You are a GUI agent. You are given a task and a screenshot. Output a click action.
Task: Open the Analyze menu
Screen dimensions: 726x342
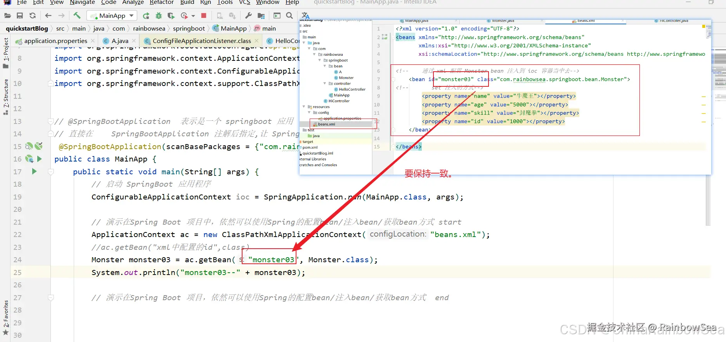coord(133,2)
